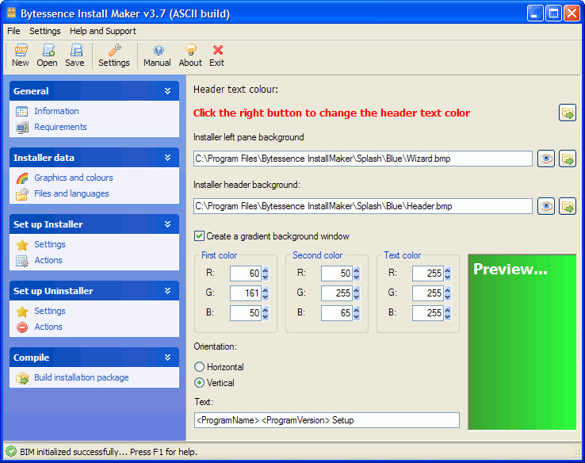The width and height of the screenshot is (585, 463).
Task: Open the Build installation package link
Action: [x=82, y=378]
